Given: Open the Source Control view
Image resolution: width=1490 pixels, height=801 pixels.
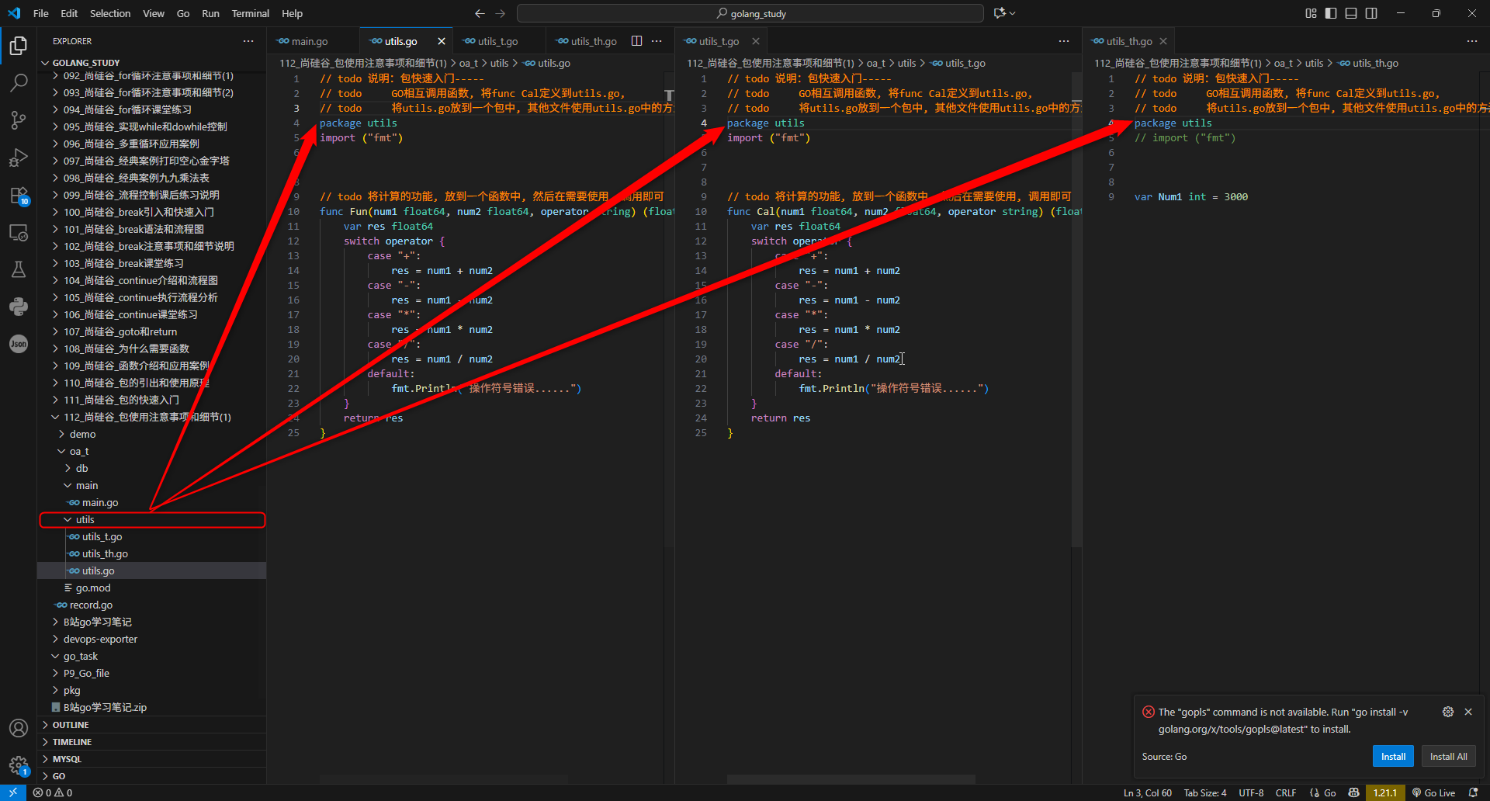Looking at the screenshot, I should point(19,120).
